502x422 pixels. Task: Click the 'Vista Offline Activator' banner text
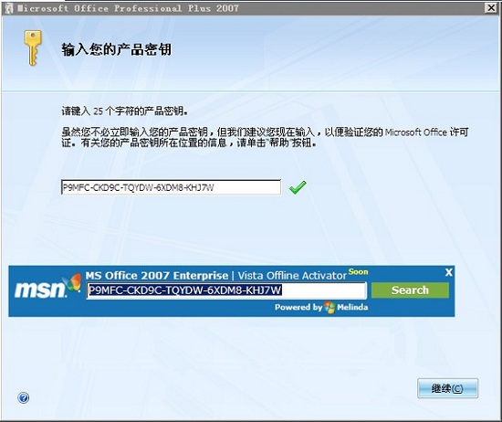[292, 276]
